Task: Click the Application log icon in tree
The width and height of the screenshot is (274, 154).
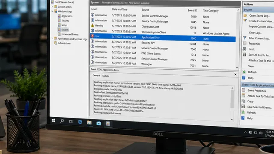Action: point(59,16)
